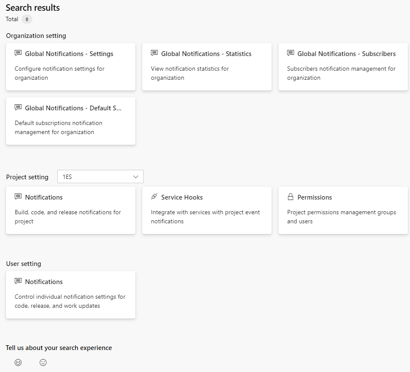The width and height of the screenshot is (410, 372).
Task: Click the User setting Notifications chat icon
Action: 18,281
